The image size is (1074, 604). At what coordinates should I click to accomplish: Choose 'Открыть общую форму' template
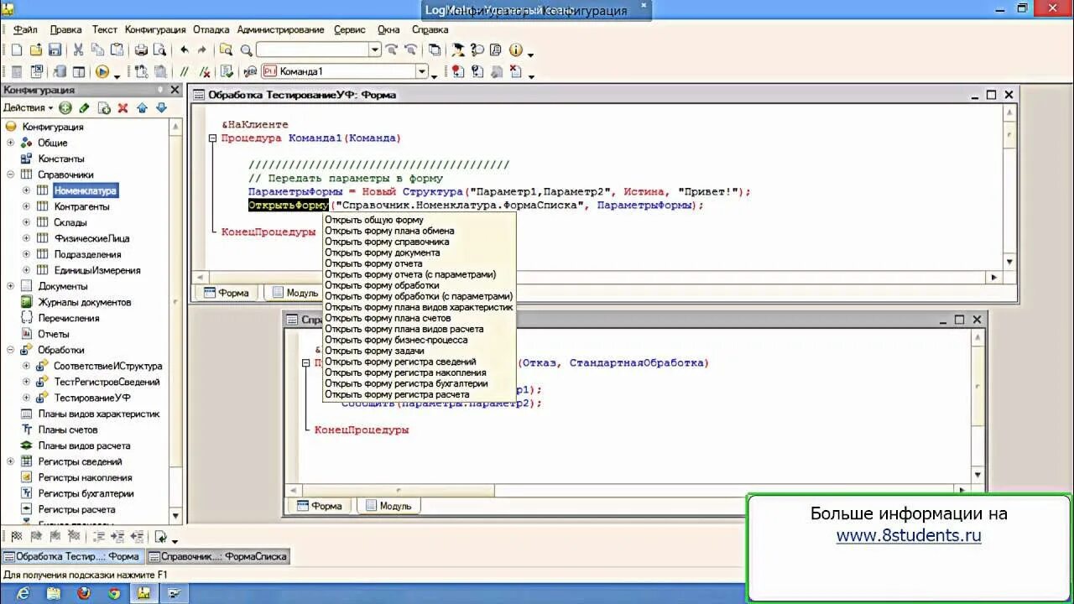click(x=374, y=220)
